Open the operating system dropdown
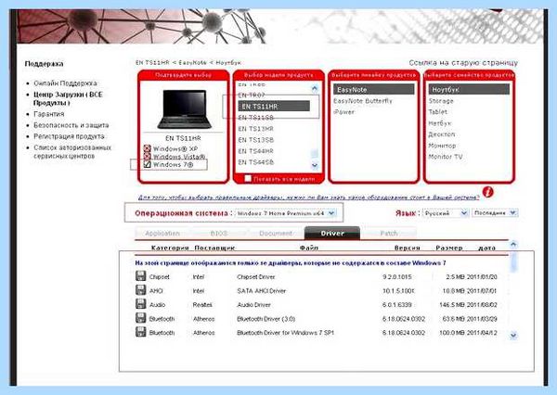 [x=286, y=213]
